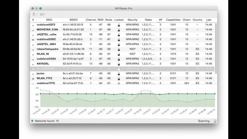The width and height of the screenshot is (247, 139).
Task: Sort by Security column header
Action: 133,20
